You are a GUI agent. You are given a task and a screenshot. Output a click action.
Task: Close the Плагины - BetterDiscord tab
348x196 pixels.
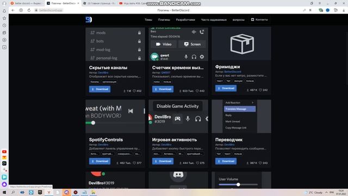[x=78, y=3]
